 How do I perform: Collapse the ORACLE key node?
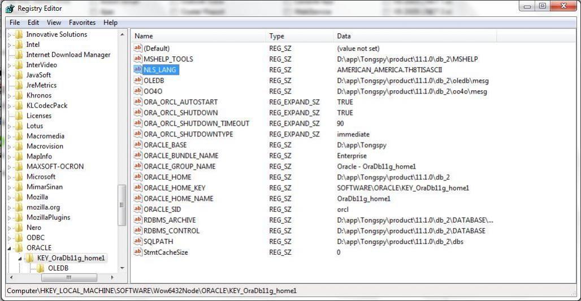pyautogui.click(x=10, y=248)
